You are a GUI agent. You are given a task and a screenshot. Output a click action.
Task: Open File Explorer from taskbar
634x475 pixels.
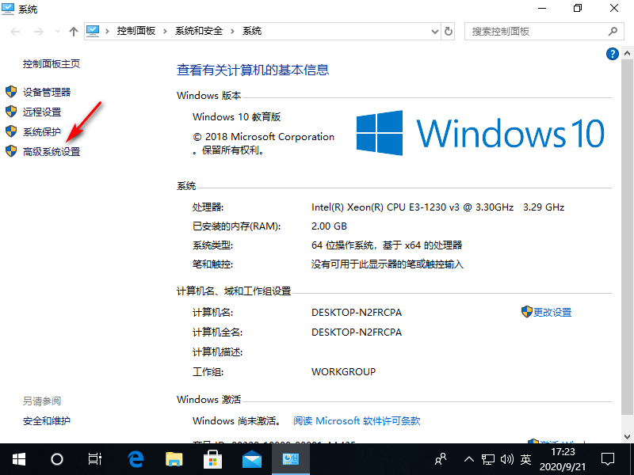tap(174, 458)
